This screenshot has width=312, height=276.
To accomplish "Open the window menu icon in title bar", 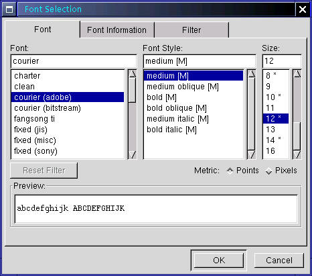I will click(9, 9).
